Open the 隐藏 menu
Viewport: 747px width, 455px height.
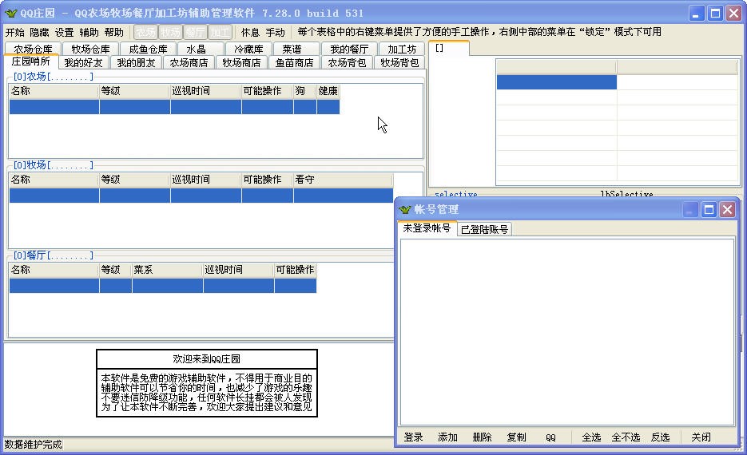(x=39, y=33)
